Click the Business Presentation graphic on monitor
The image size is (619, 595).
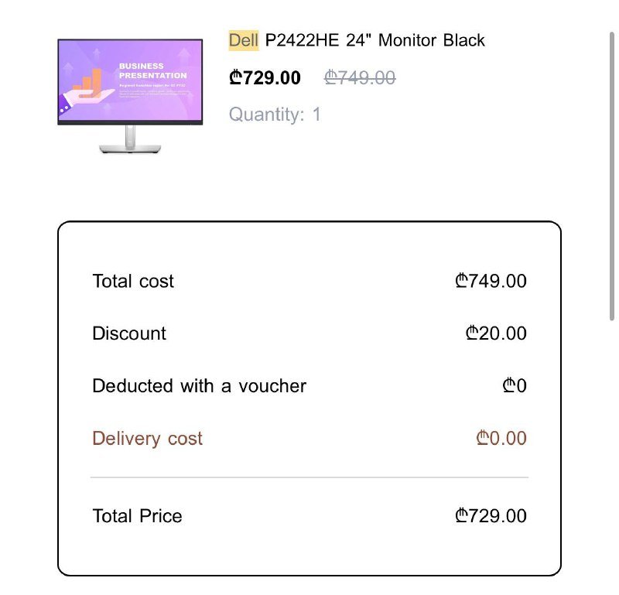152,71
